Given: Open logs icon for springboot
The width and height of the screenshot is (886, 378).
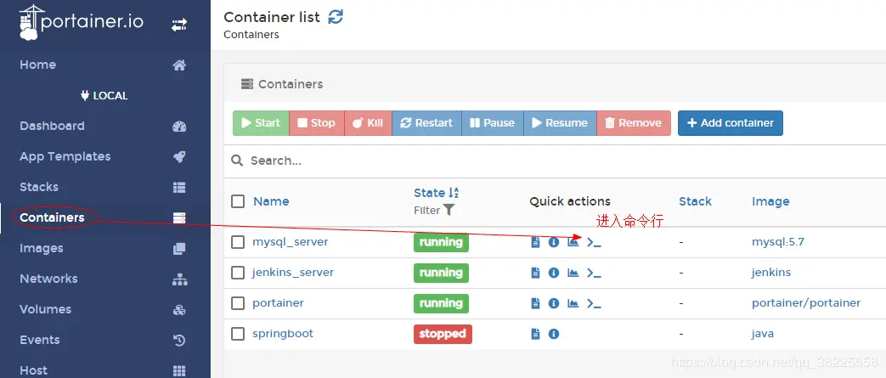Looking at the screenshot, I should pyautogui.click(x=536, y=333).
